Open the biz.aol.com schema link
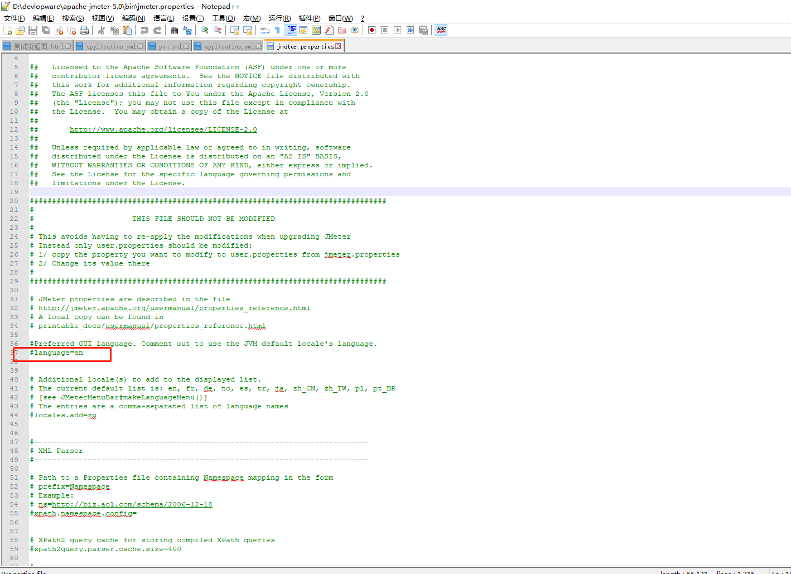Image resolution: width=791 pixels, height=574 pixels. [132, 504]
